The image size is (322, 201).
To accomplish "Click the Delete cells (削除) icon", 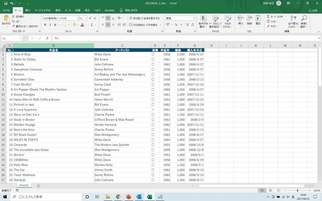I will coord(250,18).
